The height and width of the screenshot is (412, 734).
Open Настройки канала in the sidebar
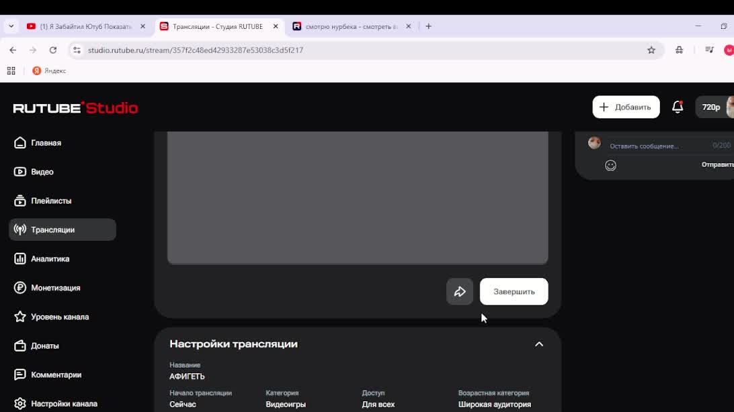(x=63, y=403)
